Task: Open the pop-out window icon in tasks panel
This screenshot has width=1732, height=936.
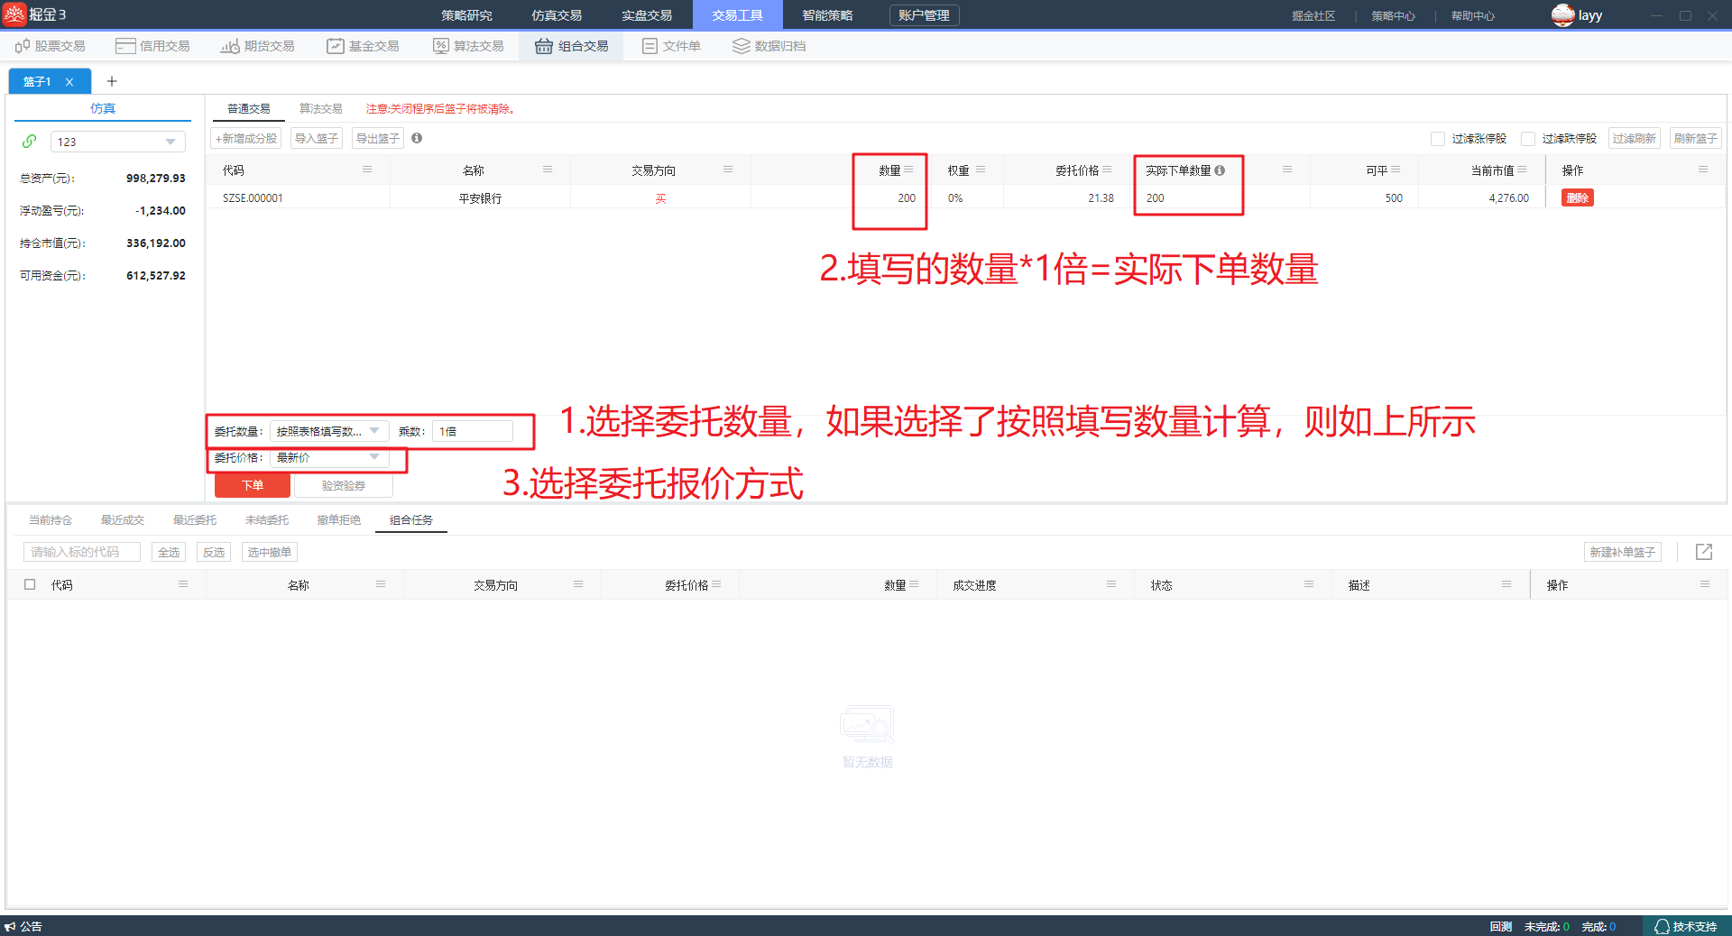Action: pyautogui.click(x=1703, y=552)
